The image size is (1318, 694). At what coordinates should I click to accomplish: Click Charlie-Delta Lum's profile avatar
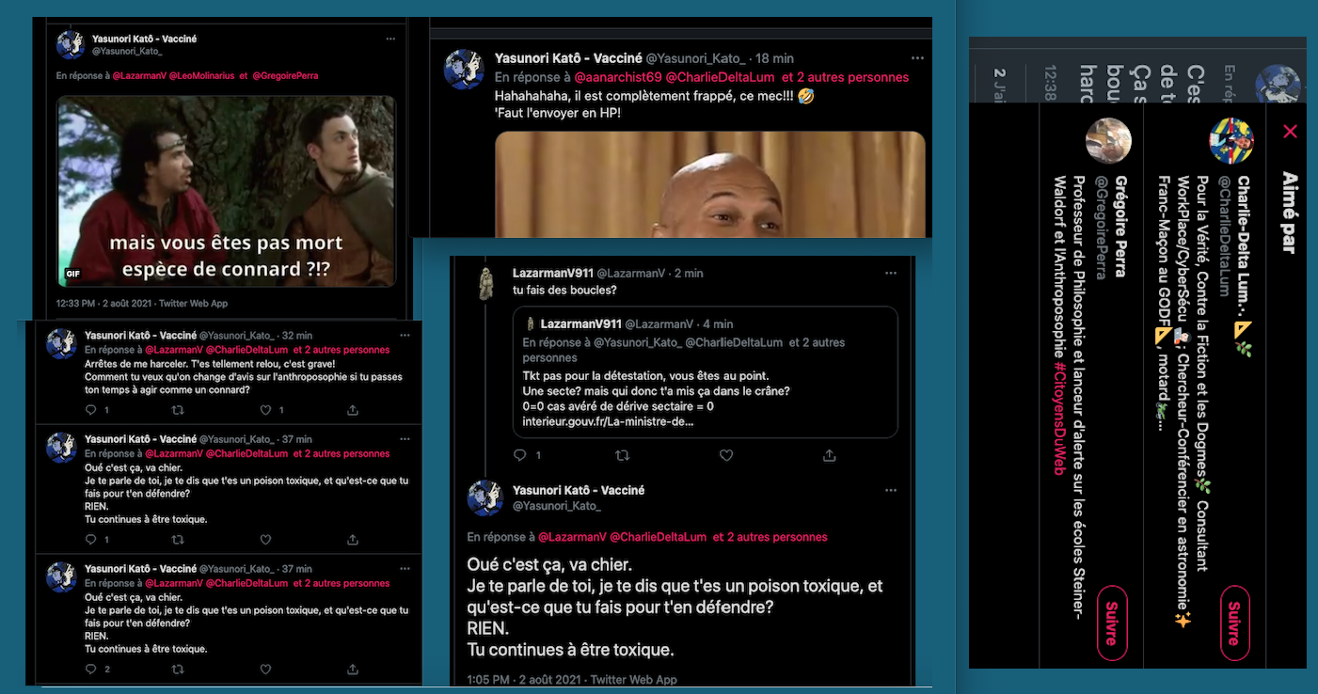[1231, 140]
